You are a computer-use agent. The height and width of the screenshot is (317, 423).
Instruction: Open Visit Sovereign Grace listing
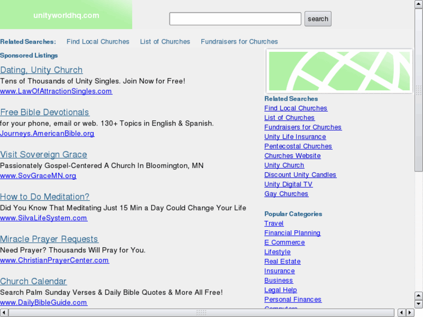coord(44,155)
